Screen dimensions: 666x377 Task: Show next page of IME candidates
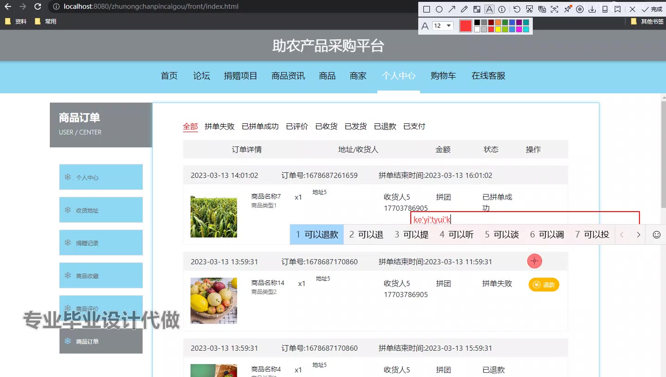tap(638, 235)
